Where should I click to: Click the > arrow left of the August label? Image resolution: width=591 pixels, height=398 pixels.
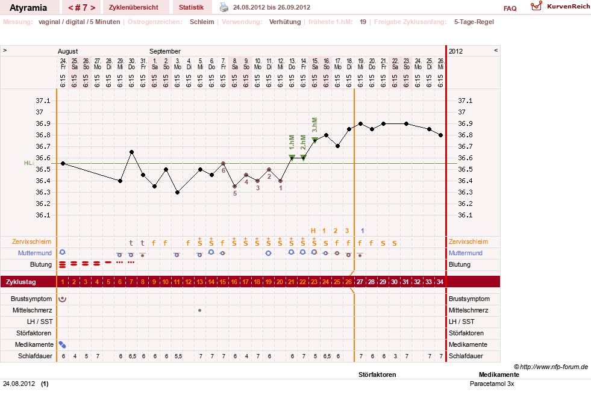point(5,51)
